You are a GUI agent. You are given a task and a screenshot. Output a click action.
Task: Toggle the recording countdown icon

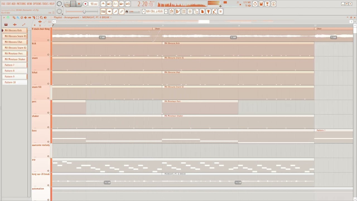tap(115, 4)
